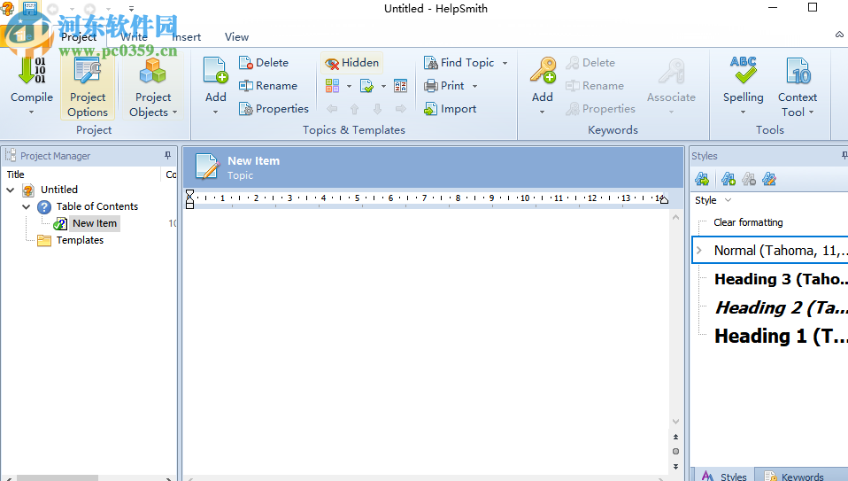Open the Add keyword dropdown arrow
The height and width of the screenshot is (481, 848).
tap(542, 112)
